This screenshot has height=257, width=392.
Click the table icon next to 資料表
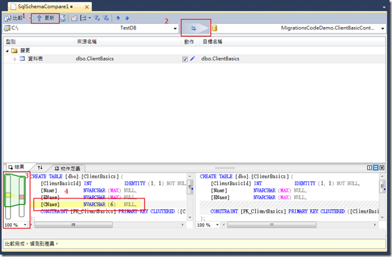coord(23,58)
